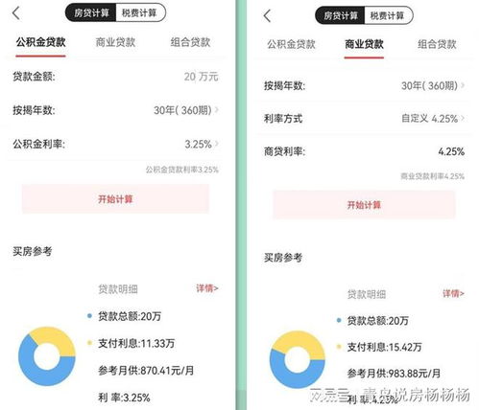The width and height of the screenshot is (479, 410).
Task: Switch to 组合贷款 tab on left screen
Action: pyautogui.click(x=190, y=42)
